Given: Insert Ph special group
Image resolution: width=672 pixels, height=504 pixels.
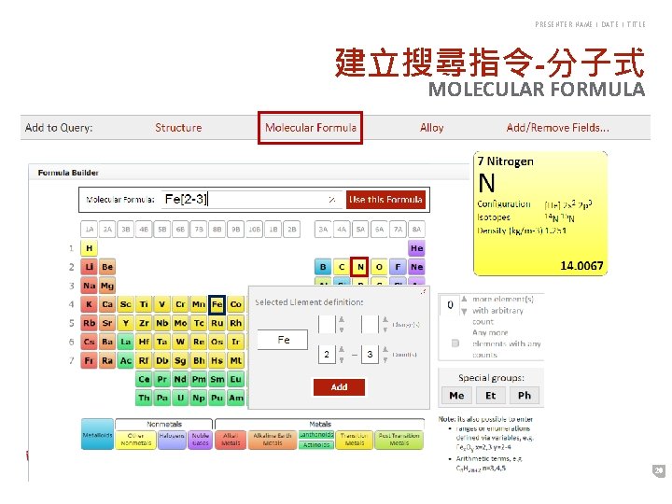Looking at the screenshot, I should (525, 395).
